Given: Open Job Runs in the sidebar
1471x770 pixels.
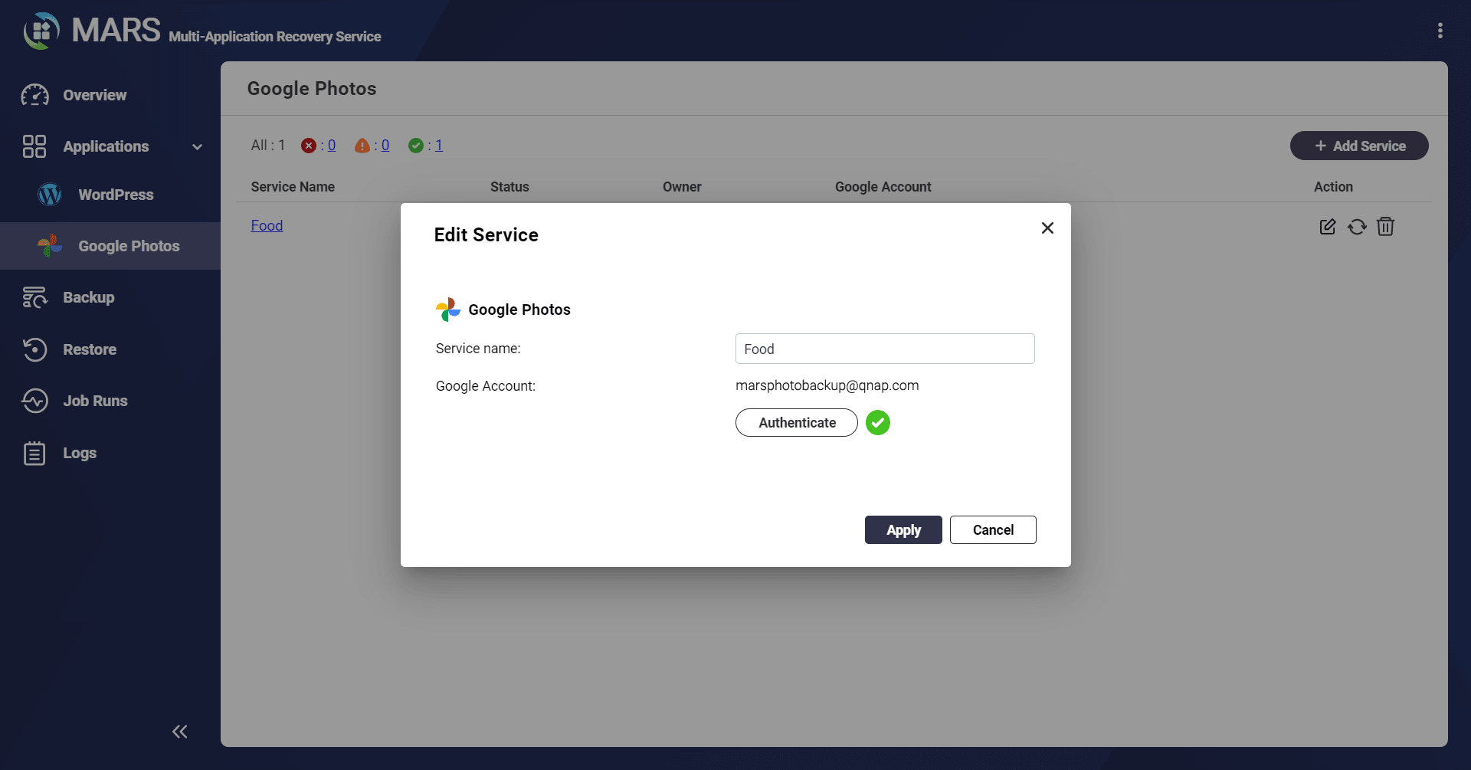Looking at the screenshot, I should pyautogui.click(x=95, y=401).
